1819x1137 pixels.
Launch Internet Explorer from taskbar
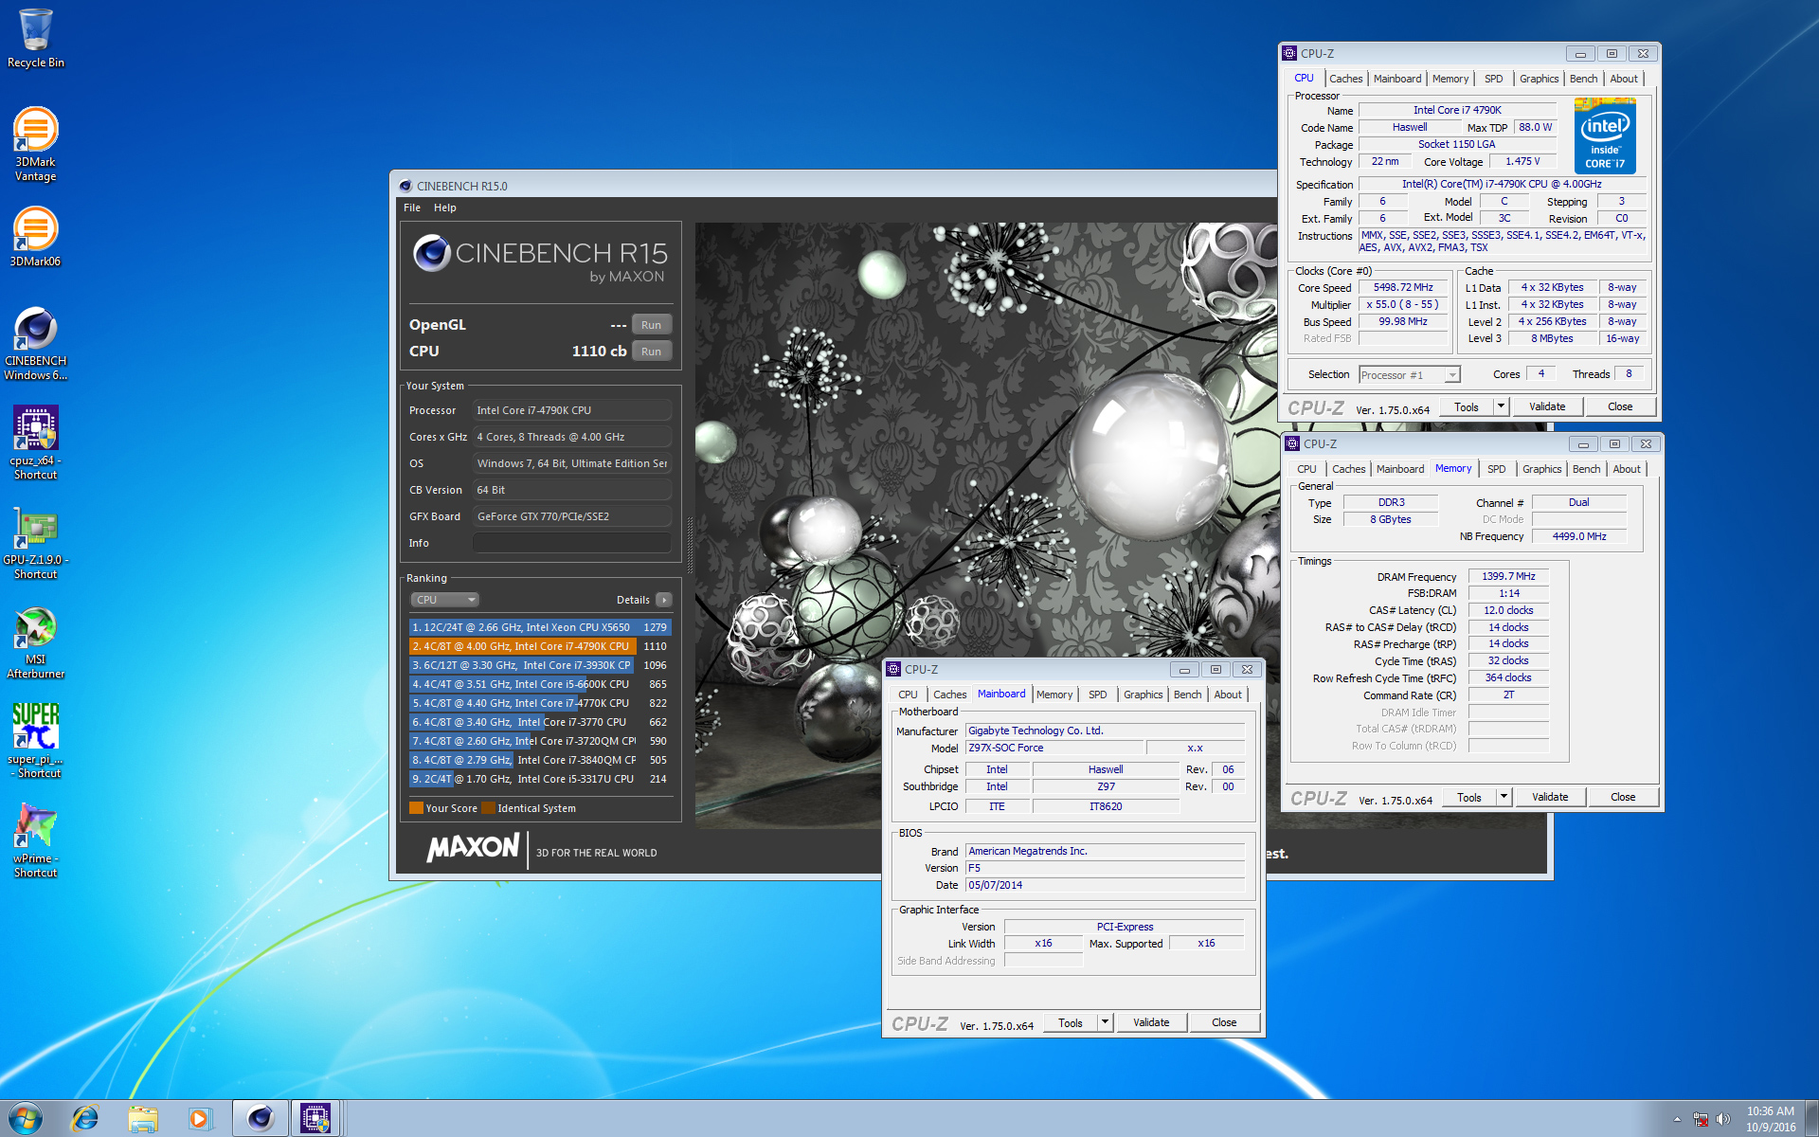tap(85, 1119)
